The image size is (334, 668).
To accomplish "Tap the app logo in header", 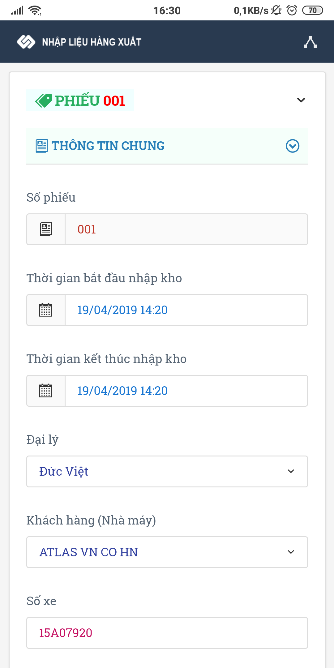I will point(26,42).
